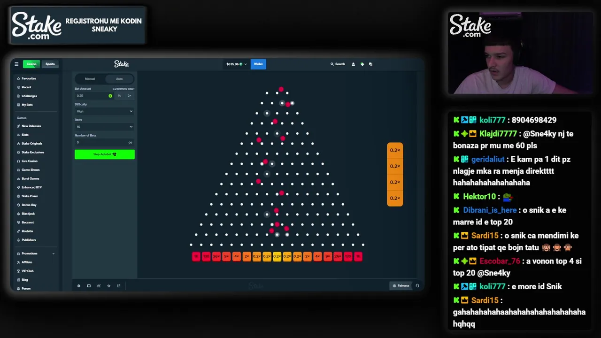Open Stake Poker icon in sidebar
Viewport: 601px width, 338px height.
coord(18,196)
